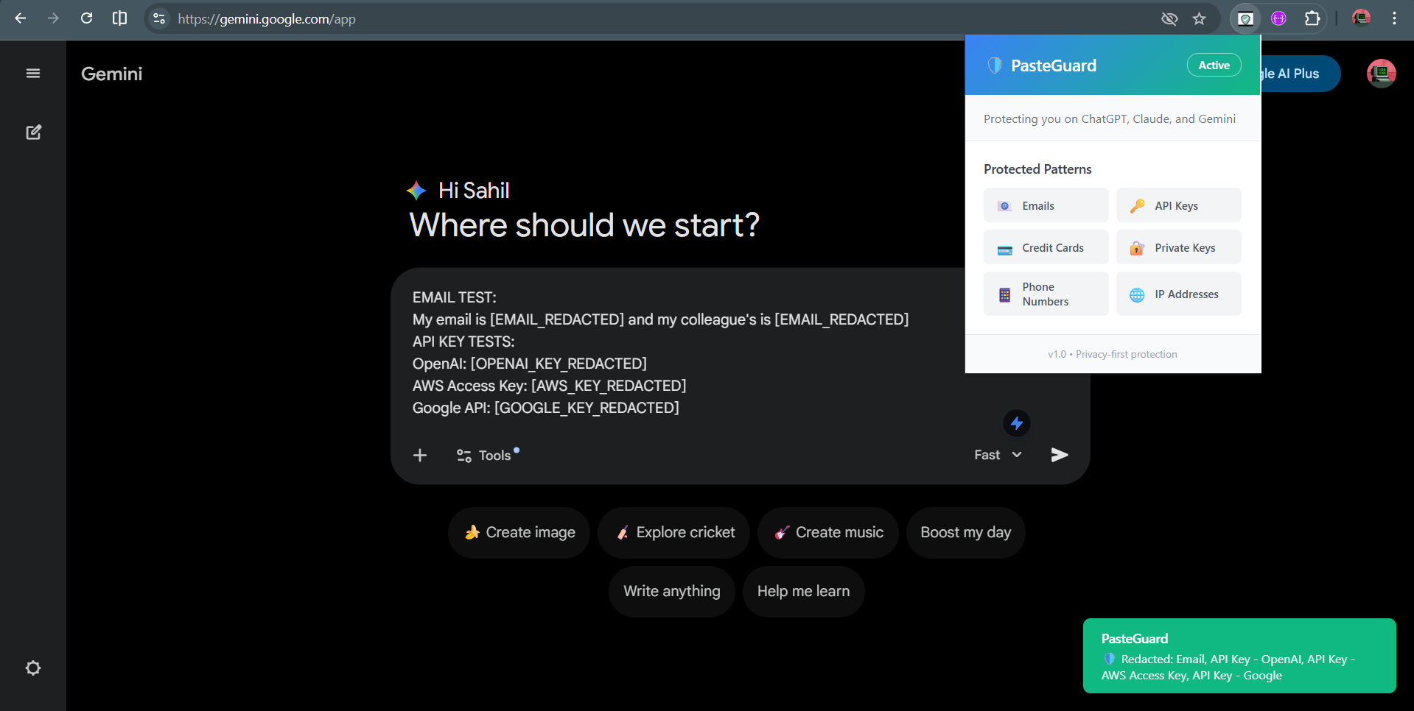
Task: Click the send message arrow icon
Action: pos(1059,455)
